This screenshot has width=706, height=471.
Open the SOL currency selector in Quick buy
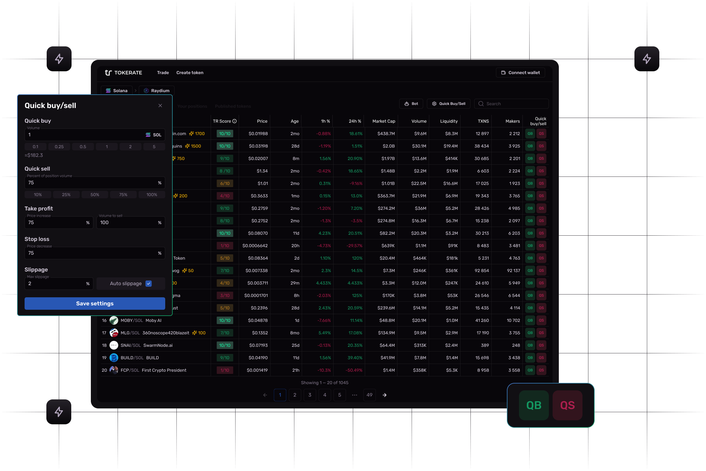click(x=154, y=135)
